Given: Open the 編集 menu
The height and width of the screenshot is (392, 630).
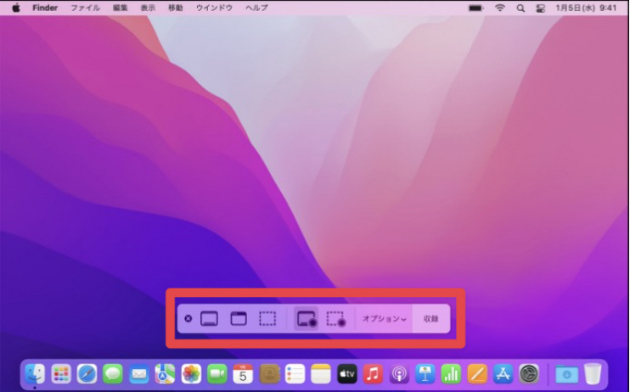Looking at the screenshot, I should point(121,8).
